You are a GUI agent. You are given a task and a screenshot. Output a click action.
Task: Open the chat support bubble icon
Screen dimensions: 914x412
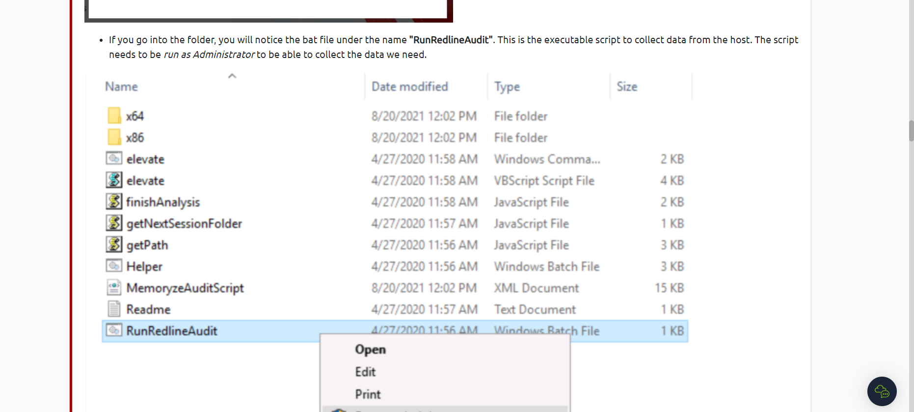pyautogui.click(x=882, y=391)
